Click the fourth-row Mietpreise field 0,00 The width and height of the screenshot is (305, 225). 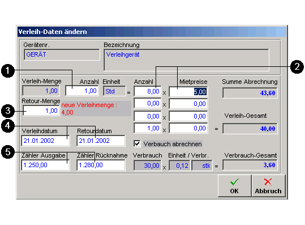[188, 128]
